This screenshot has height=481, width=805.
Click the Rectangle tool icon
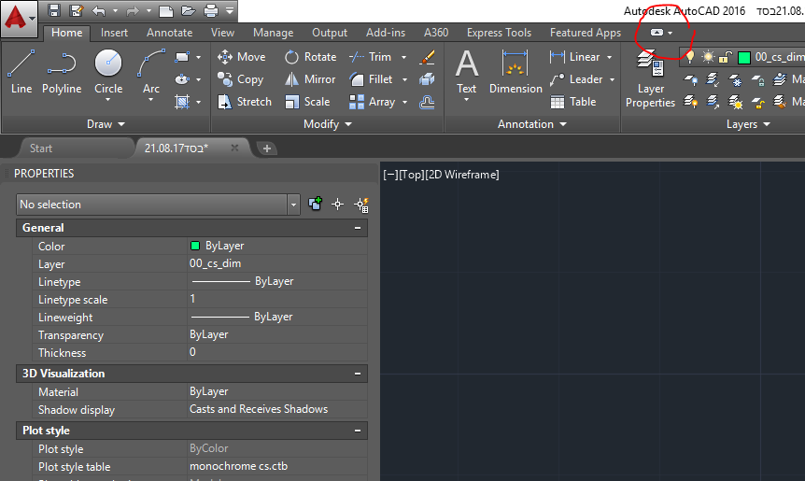[182, 57]
